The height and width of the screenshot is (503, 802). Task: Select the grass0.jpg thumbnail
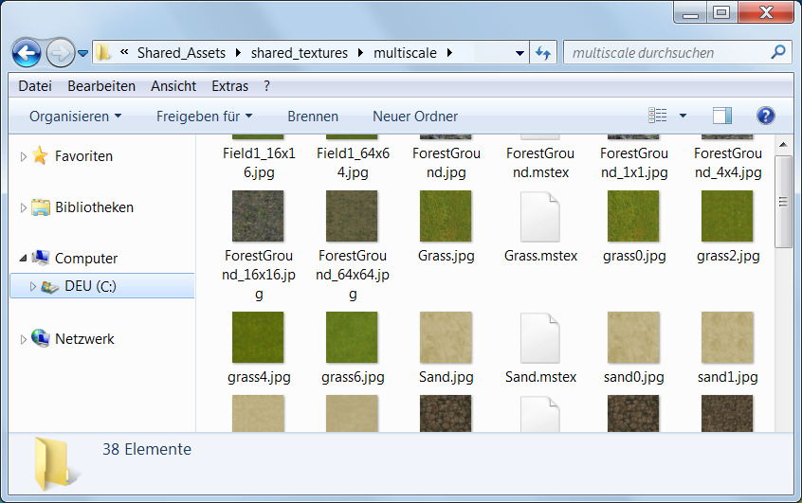point(633,216)
